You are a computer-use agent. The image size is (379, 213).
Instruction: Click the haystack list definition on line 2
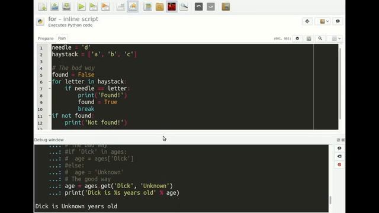[94, 54]
